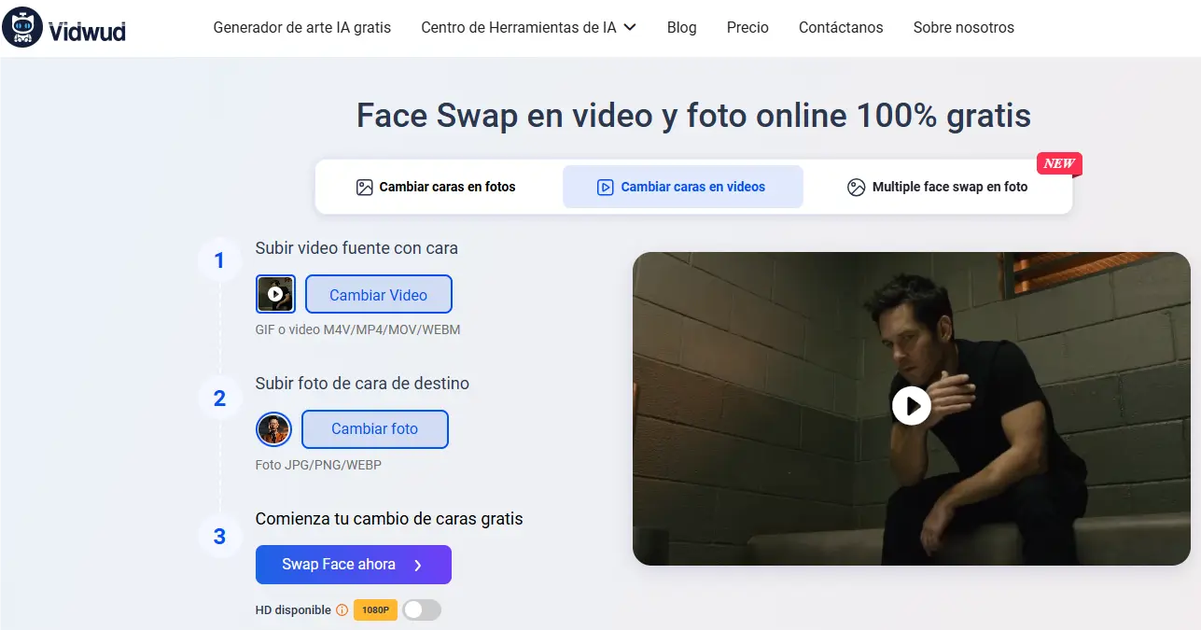Click the red NEW badge
The width and height of the screenshot is (1201, 630).
pyautogui.click(x=1058, y=163)
